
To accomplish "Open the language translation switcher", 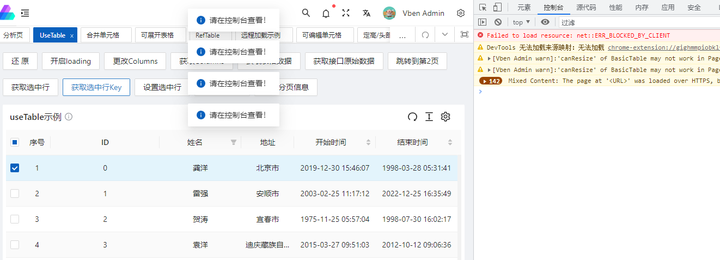I will pos(367,13).
